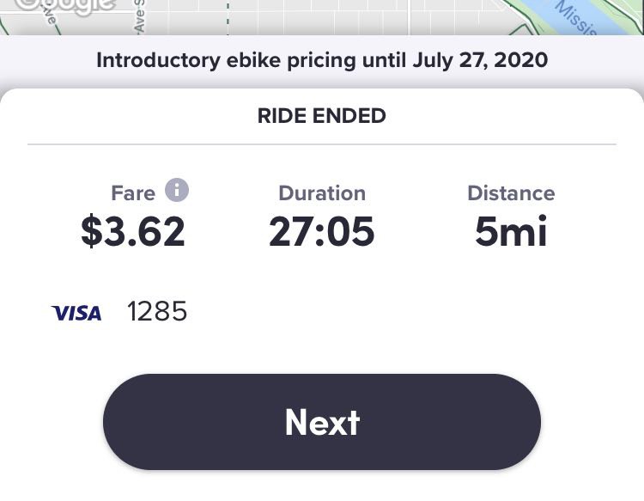Tap the introductory ebike pricing banner

pyautogui.click(x=322, y=60)
